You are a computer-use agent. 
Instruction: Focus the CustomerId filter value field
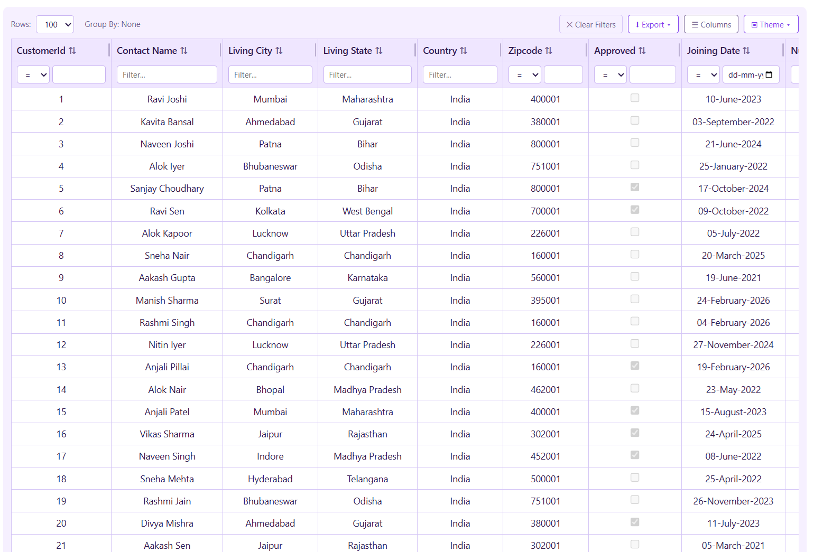(79, 74)
